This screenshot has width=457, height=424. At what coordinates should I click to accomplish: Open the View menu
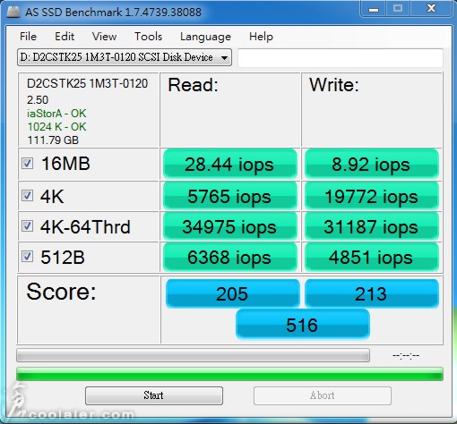tap(104, 37)
